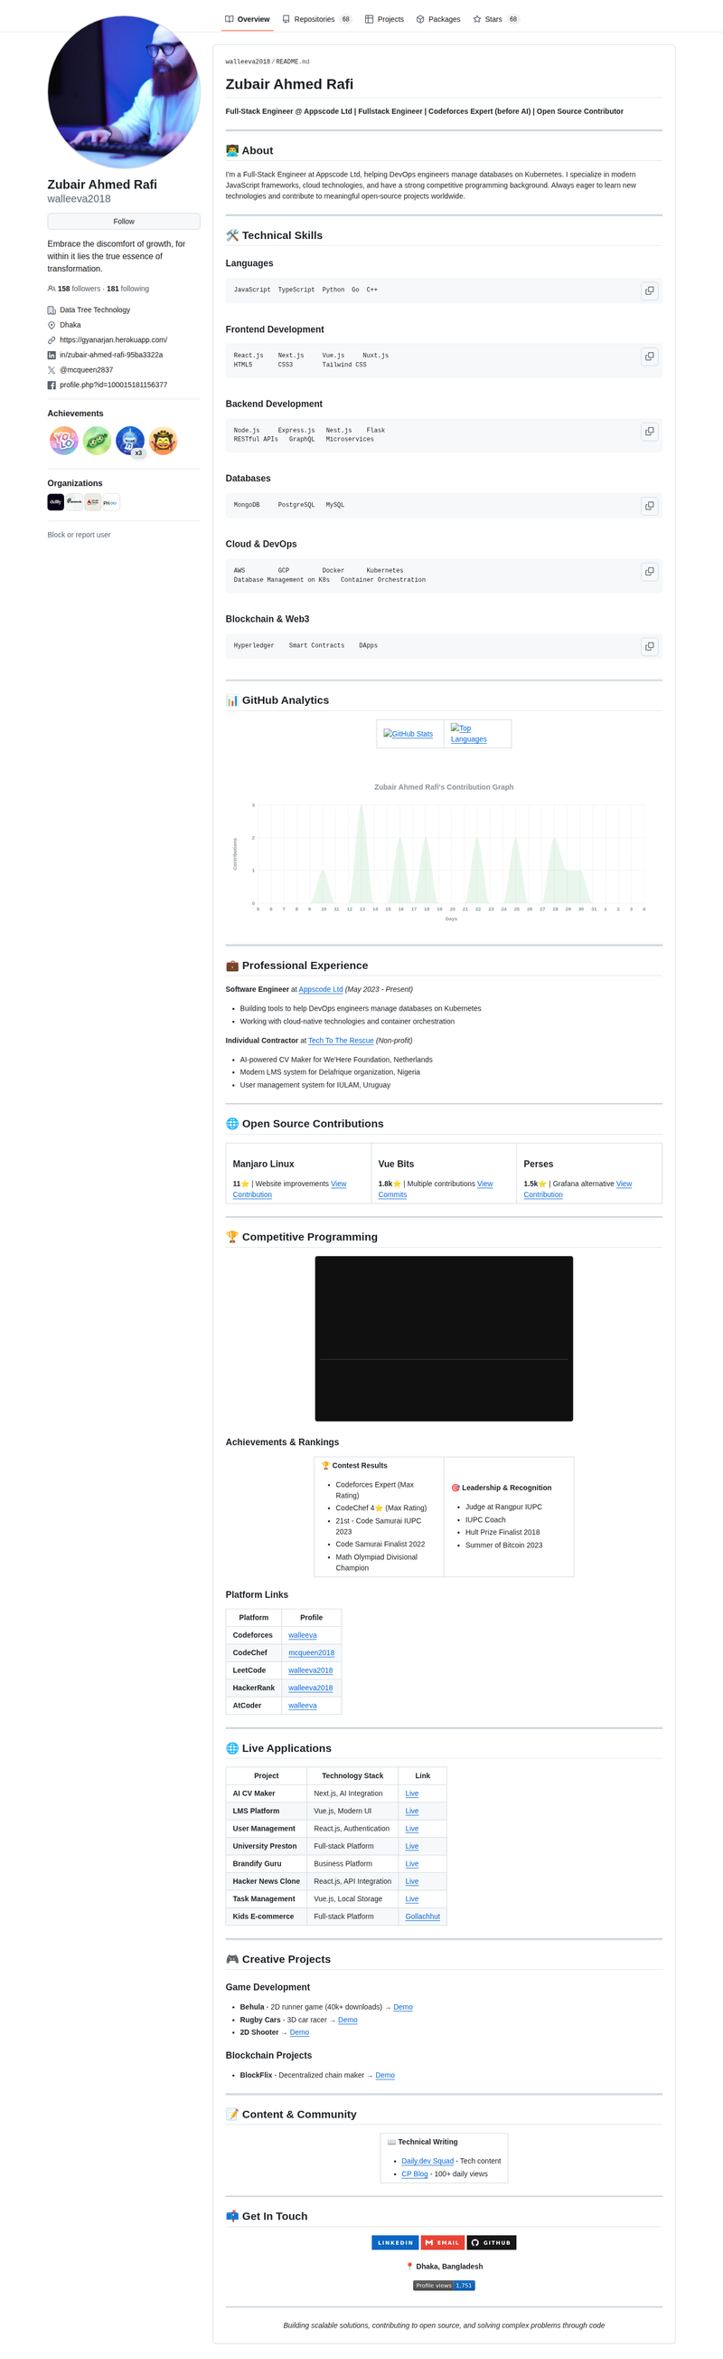Click the Email badge in Get In Touch

pos(443,2242)
